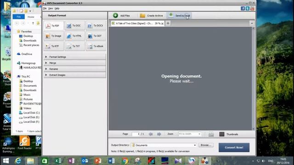Viewport: 294px width, 165px height.
Task: Open OneNote from the taskbar
Action: [x=72, y=161]
